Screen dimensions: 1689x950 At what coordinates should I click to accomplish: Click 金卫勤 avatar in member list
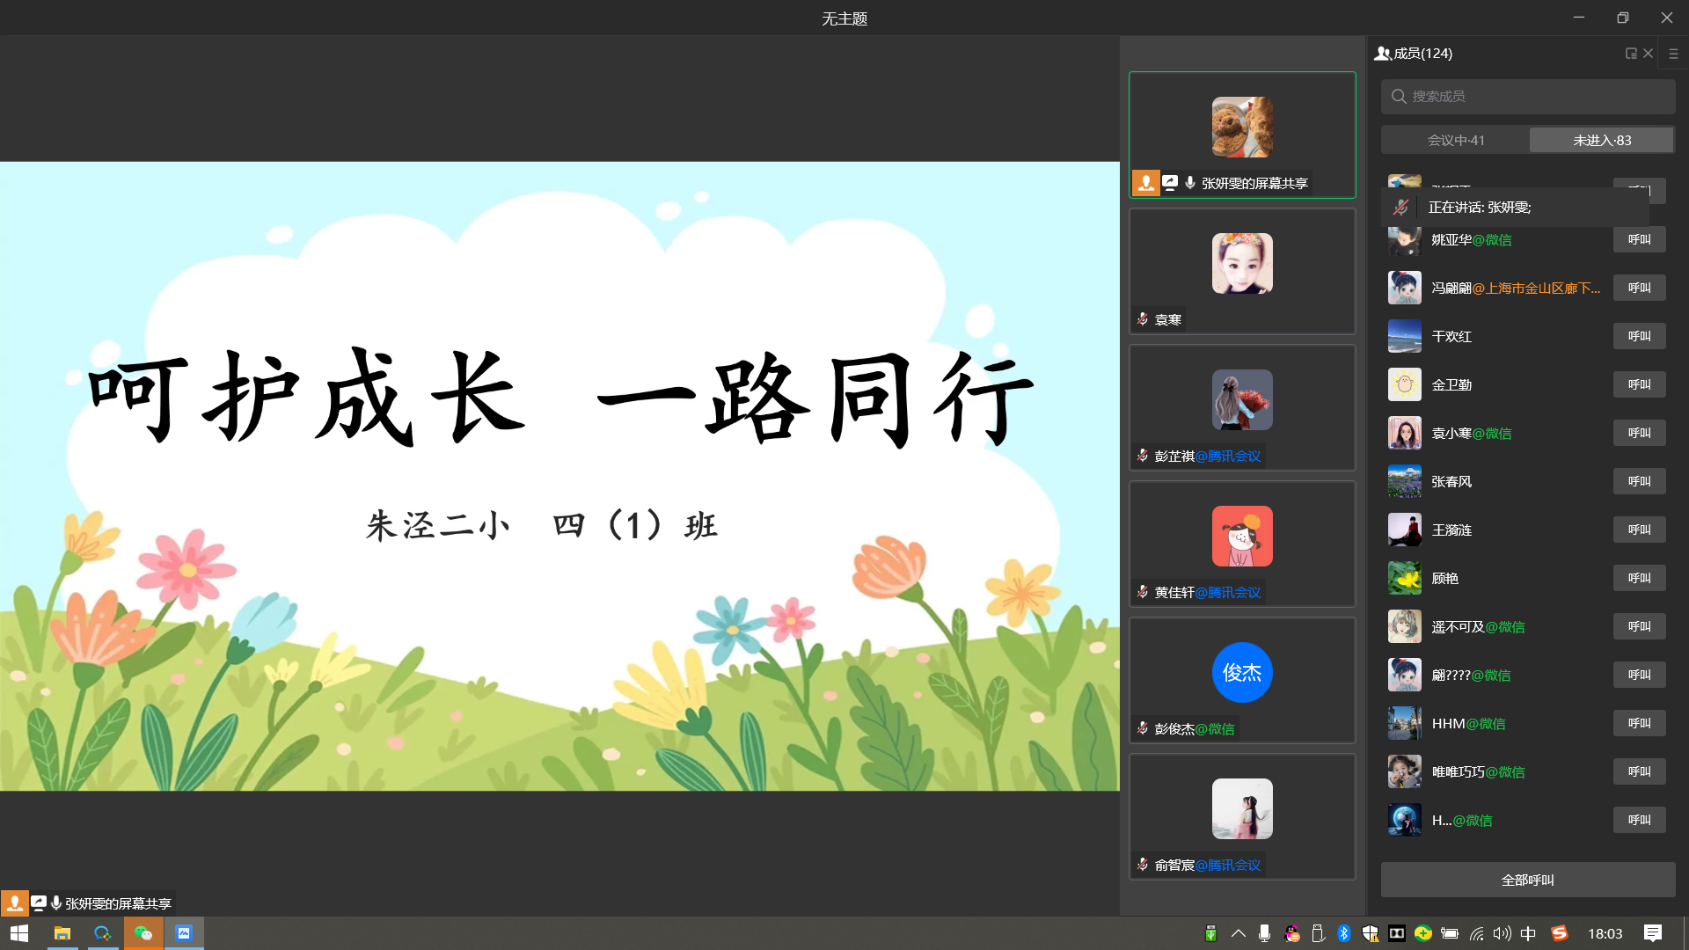(x=1404, y=385)
